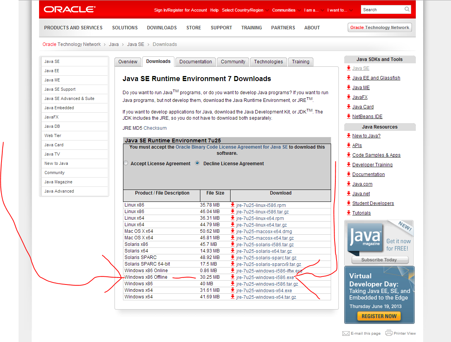
Task: Click red arrow icon beside Java SE sidebar link
Action: (x=348, y=68)
